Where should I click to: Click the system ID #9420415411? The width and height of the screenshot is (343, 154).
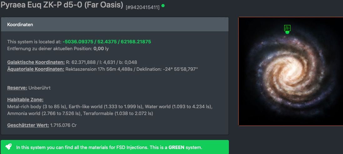(142, 7)
